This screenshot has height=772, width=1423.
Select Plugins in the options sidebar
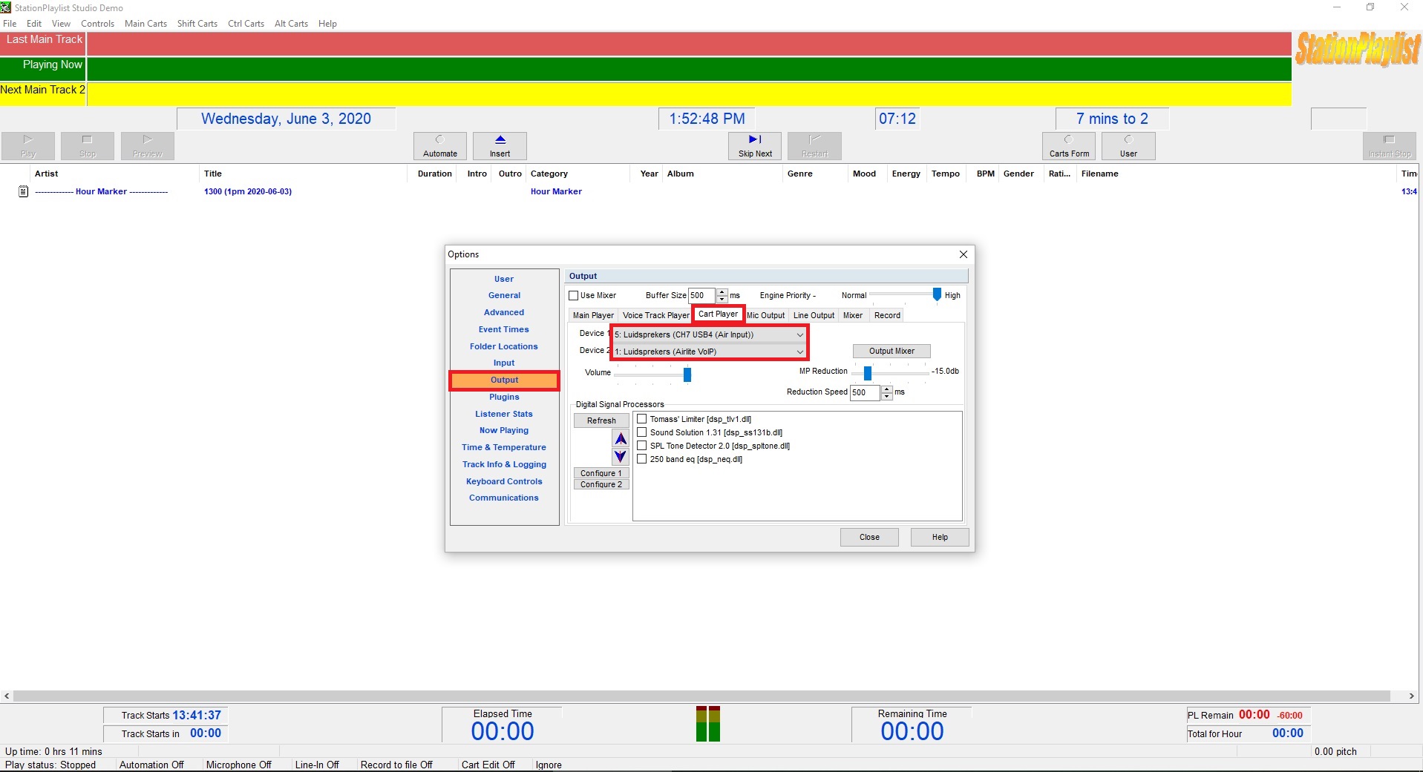[504, 397]
